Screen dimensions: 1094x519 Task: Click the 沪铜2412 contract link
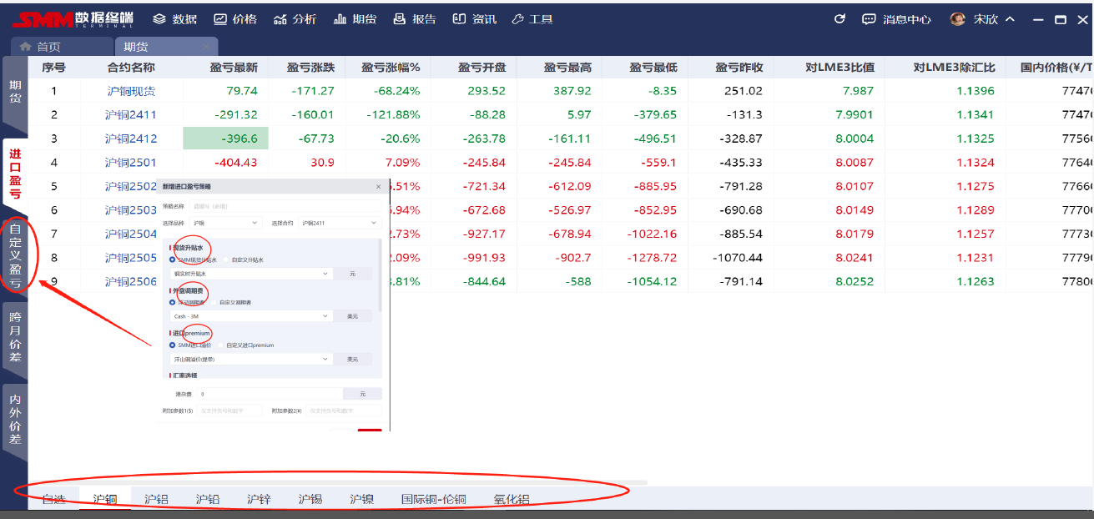tap(131, 139)
